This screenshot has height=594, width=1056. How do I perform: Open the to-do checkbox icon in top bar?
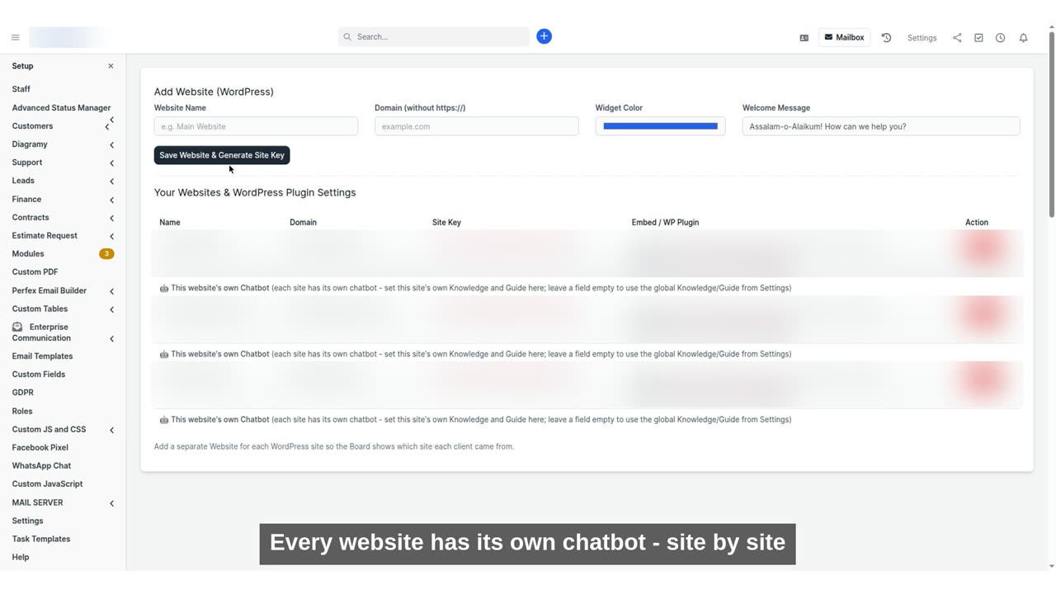978,38
